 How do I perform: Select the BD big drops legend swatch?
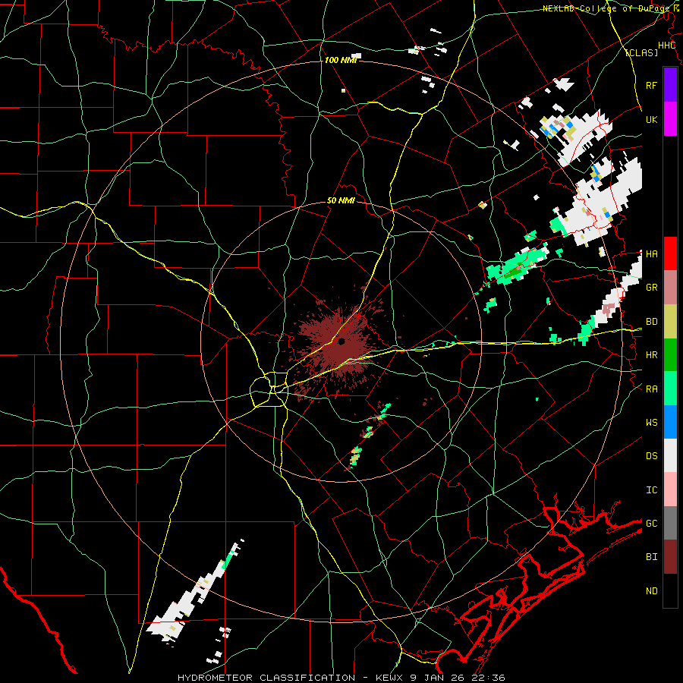coord(670,322)
